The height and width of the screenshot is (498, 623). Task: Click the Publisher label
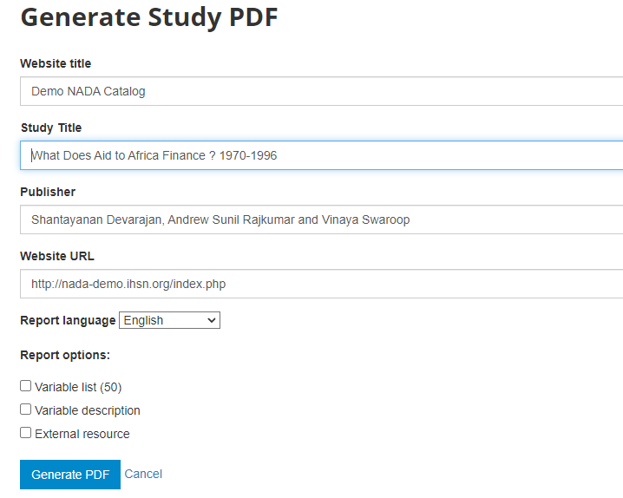[48, 192]
